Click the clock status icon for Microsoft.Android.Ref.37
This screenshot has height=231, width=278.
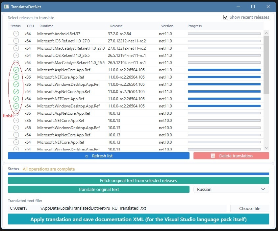pos(16,34)
